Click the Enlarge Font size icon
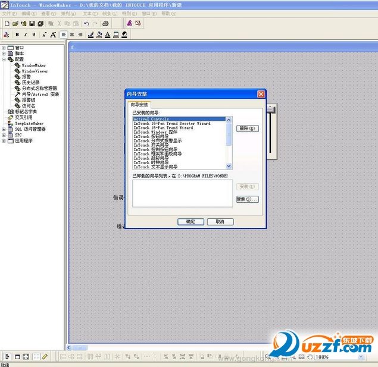378x367 pixels. [53, 34]
